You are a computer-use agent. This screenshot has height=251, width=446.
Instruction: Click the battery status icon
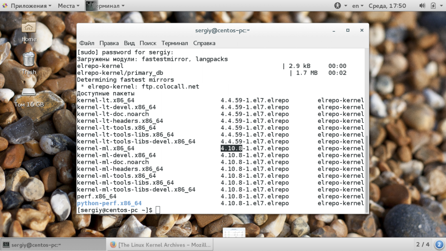click(433, 6)
